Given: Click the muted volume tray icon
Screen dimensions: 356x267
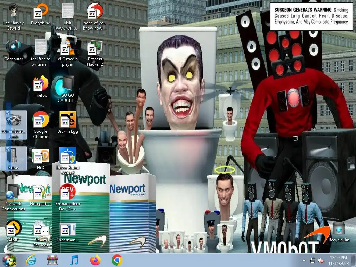Looking at the screenshot, I should (x=321, y=261).
